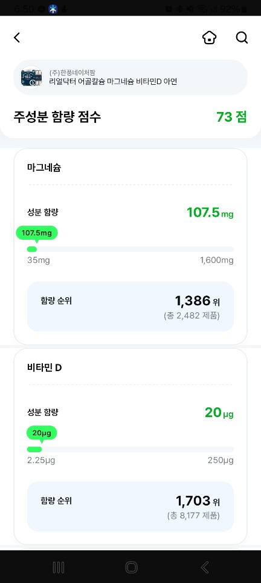
Task: Select the 마그네슘 card title
Action: click(x=44, y=168)
